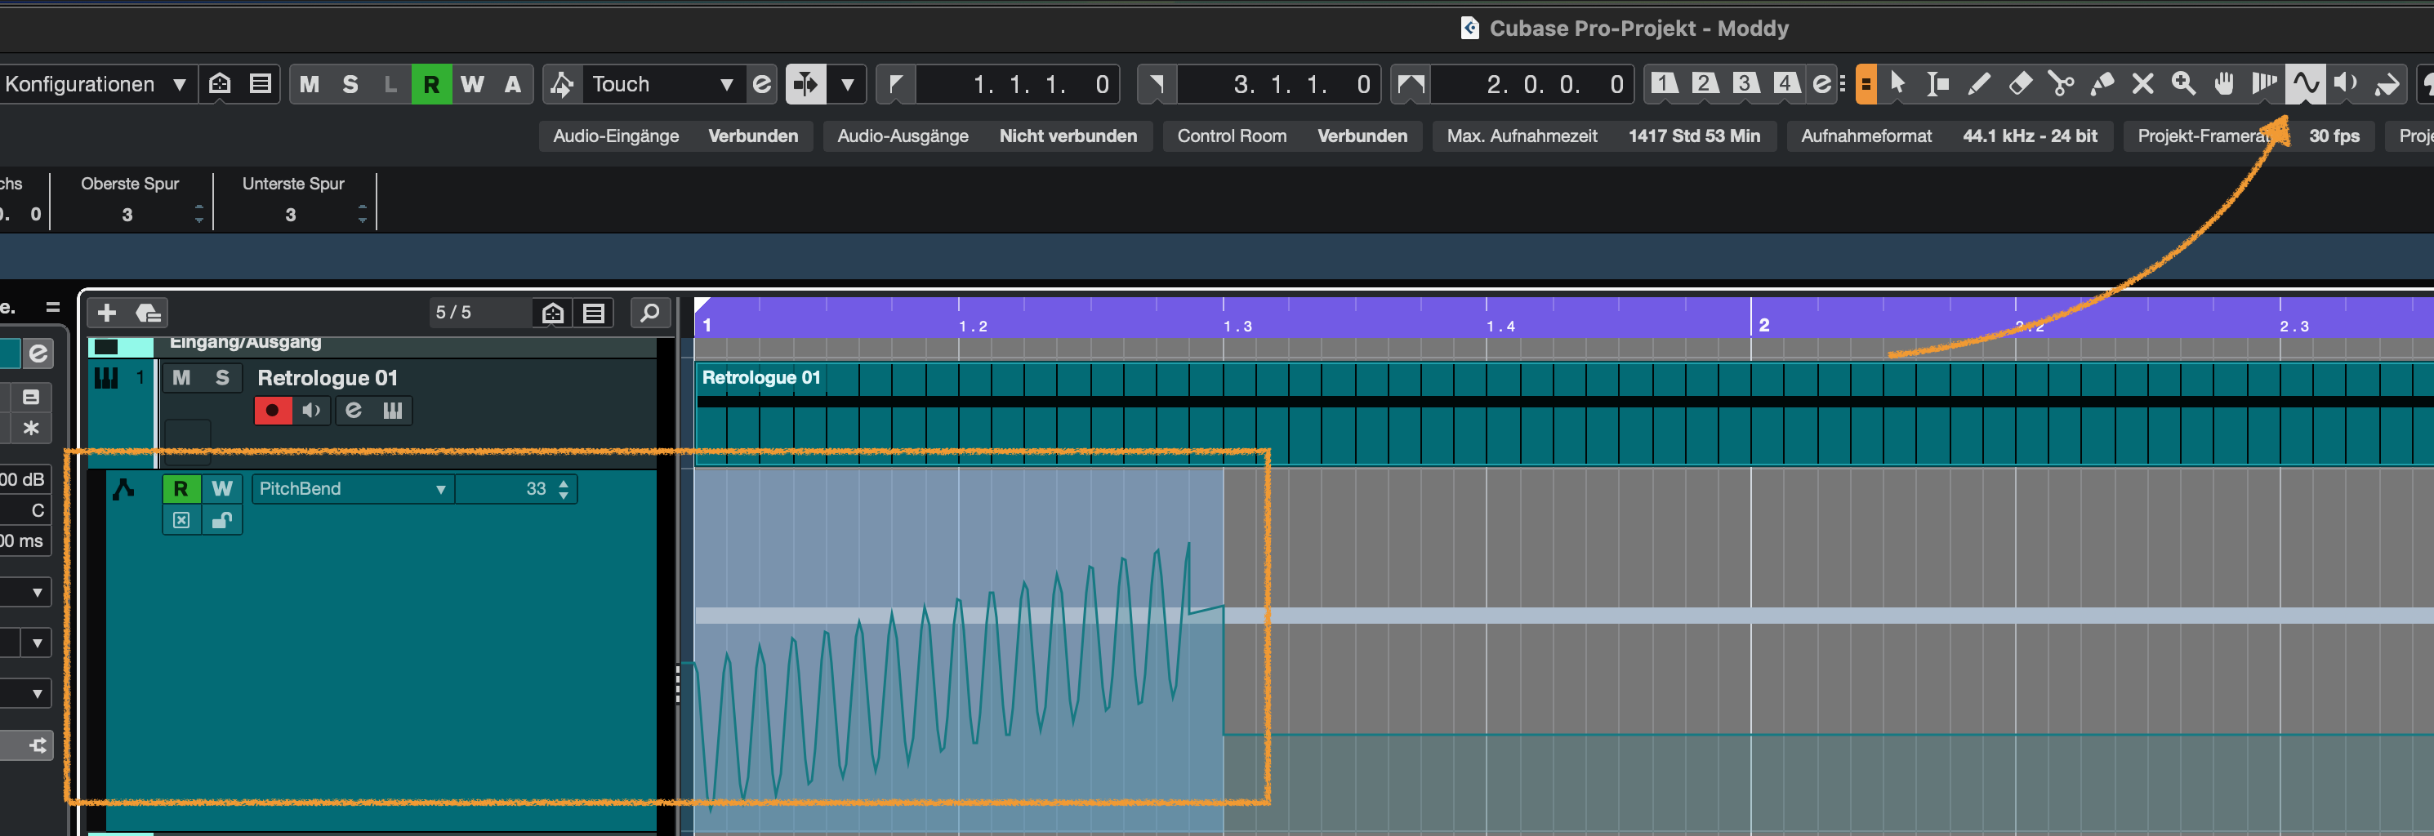Select the Glue tool

tap(2102, 84)
